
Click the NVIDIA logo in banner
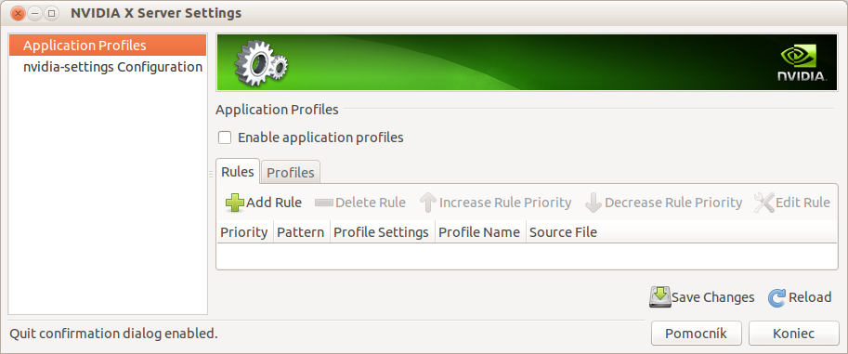pos(802,63)
